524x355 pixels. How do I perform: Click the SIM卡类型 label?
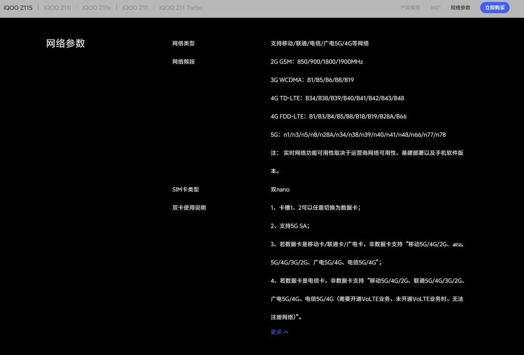coord(185,190)
